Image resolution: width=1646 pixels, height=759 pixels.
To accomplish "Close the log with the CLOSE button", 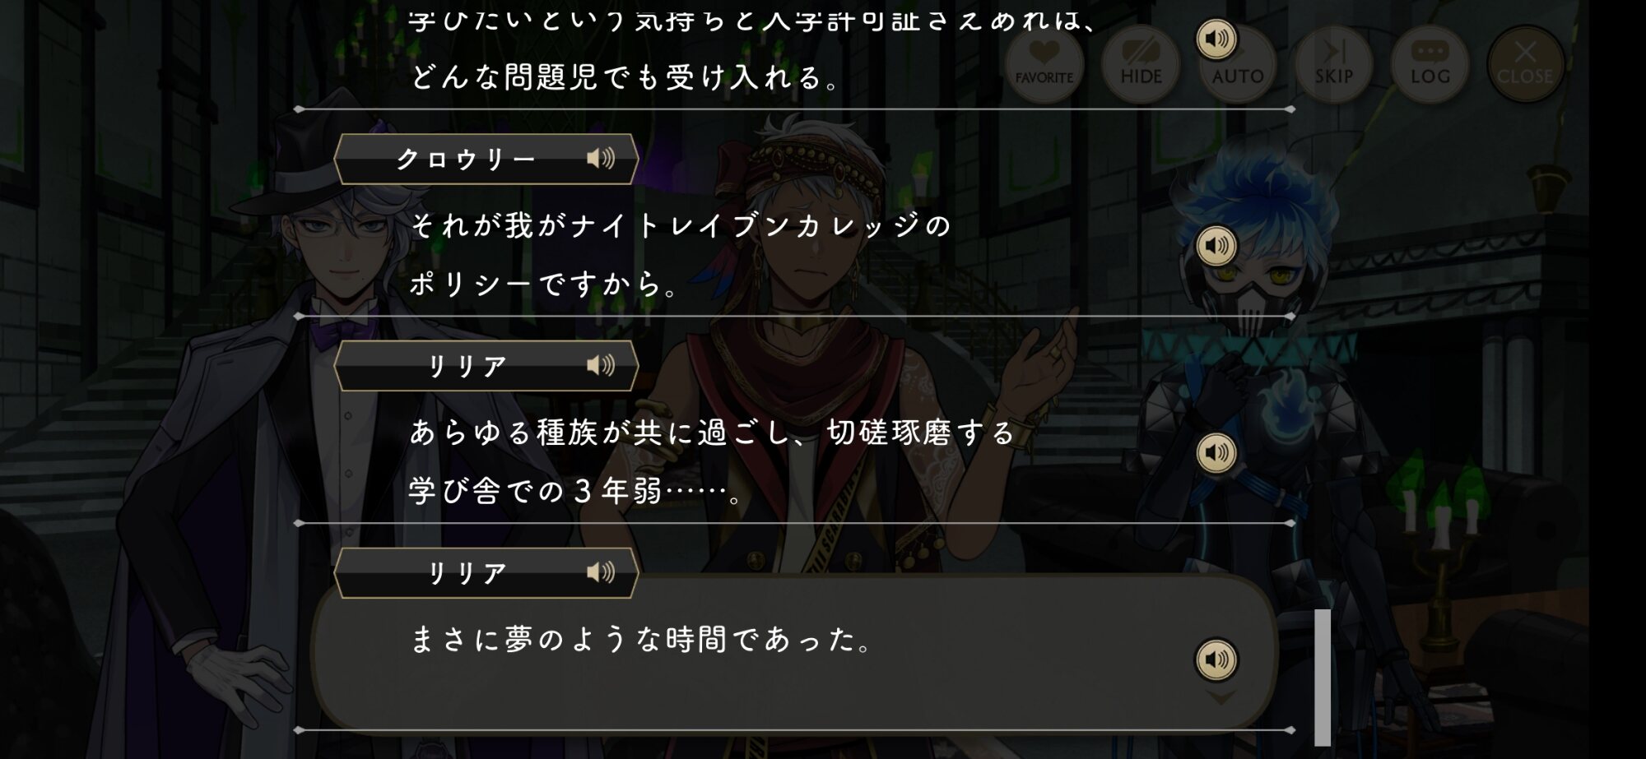I will click(x=1525, y=64).
